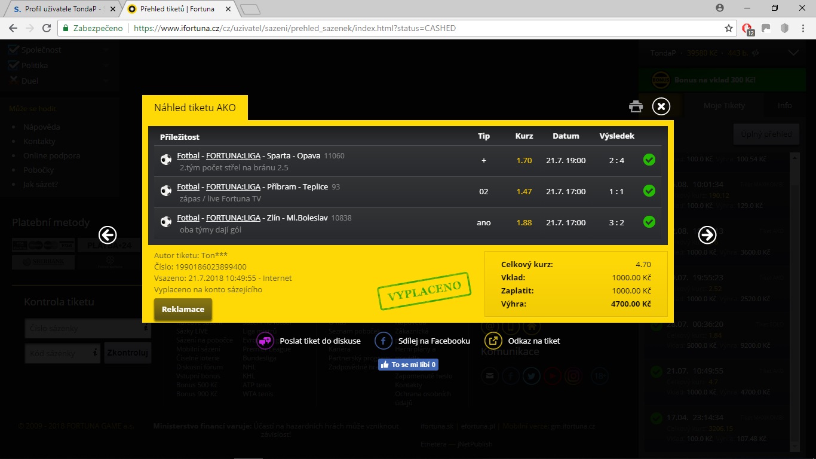The width and height of the screenshot is (816, 459).
Task: Click the discussion icon beside Poslat tiket
Action: [x=265, y=341]
